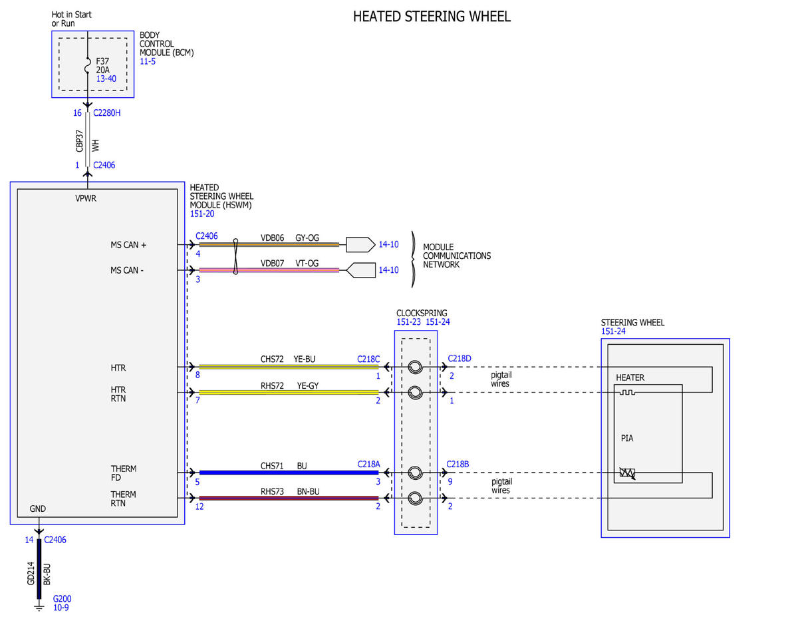Click the top clockspring coil symbol
798x617 pixels.
click(x=415, y=367)
